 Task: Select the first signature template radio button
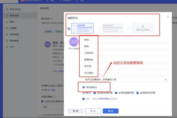tap(69, 29)
